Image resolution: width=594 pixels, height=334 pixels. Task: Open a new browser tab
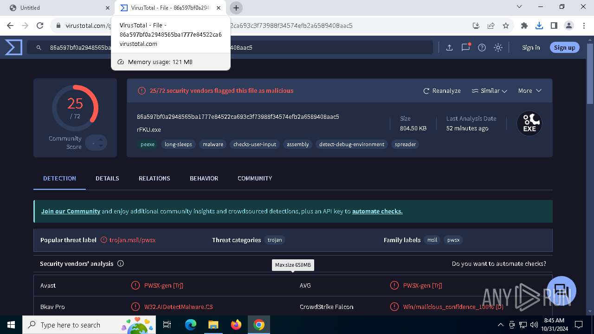(x=236, y=8)
